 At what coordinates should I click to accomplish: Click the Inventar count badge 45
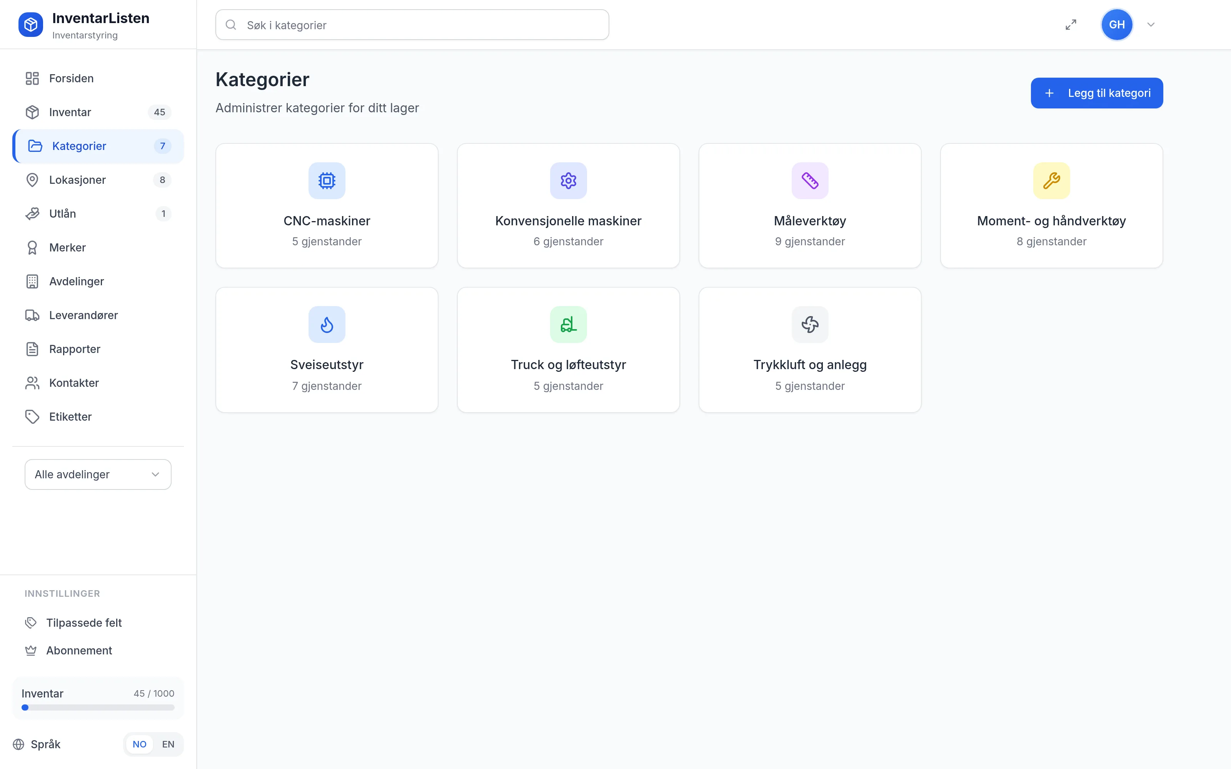159,112
